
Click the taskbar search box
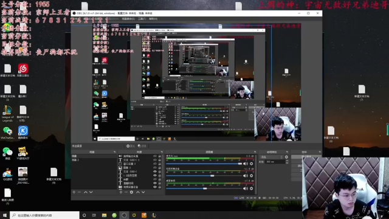point(44,215)
